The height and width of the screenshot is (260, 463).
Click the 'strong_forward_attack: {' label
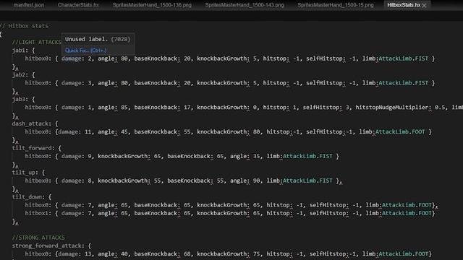(x=51, y=246)
